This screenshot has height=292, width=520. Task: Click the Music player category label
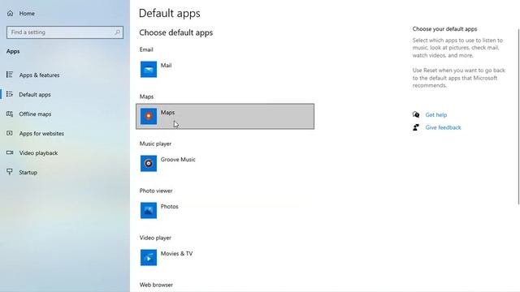pyautogui.click(x=155, y=144)
